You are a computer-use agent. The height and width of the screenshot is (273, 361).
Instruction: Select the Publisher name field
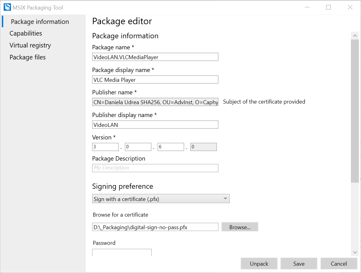[x=155, y=102]
